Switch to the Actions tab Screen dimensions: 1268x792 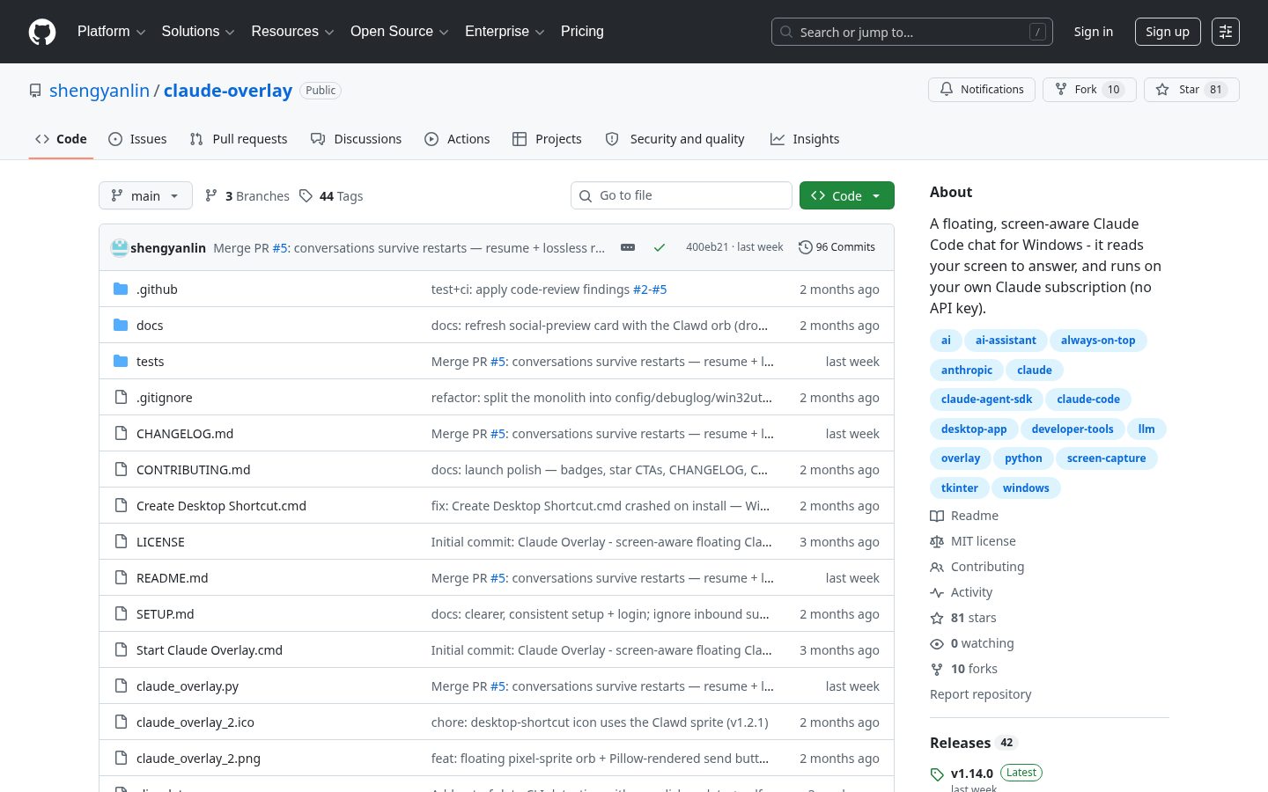click(x=457, y=139)
